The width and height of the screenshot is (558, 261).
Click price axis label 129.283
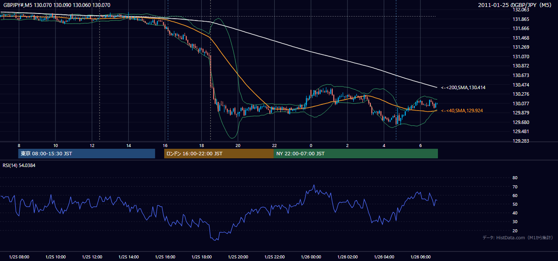point(521,141)
